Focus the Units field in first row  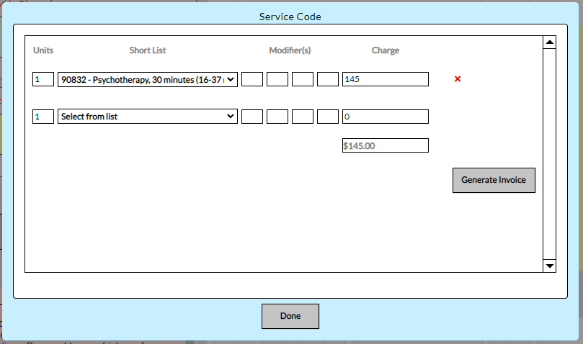(43, 80)
